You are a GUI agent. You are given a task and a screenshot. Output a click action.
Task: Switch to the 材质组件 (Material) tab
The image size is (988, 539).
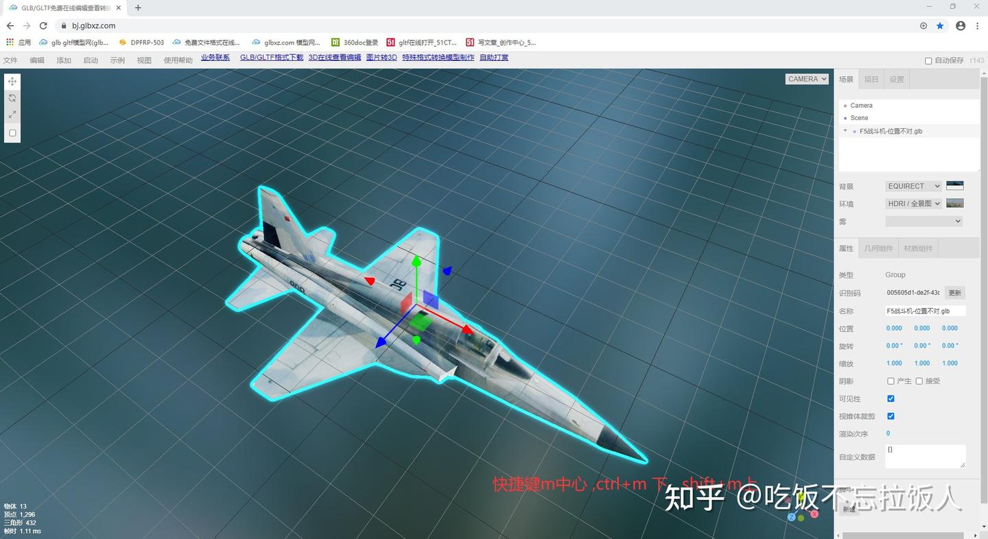click(x=919, y=248)
